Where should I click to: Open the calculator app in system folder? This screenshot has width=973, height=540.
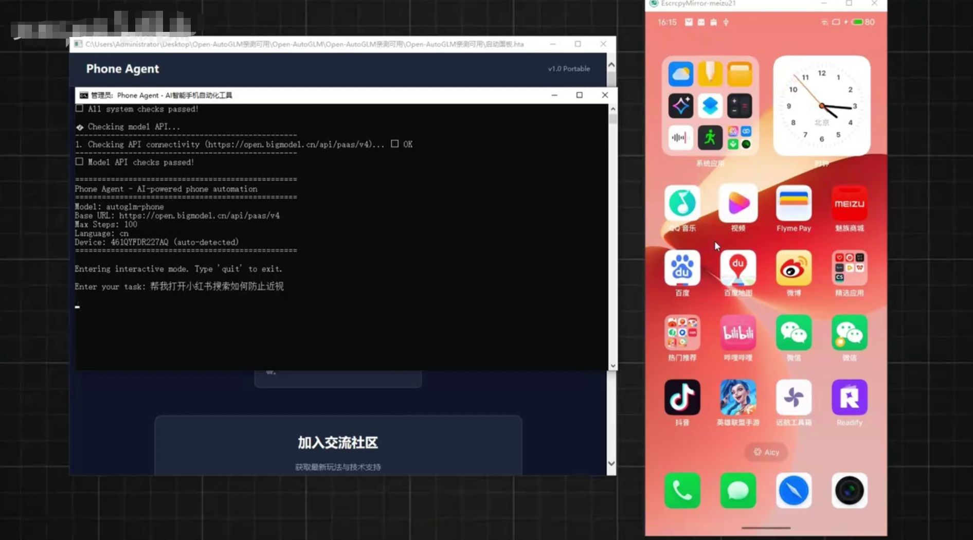740,106
